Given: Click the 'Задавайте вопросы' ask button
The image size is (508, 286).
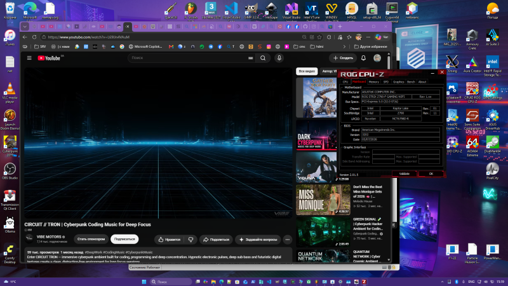Looking at the screenshot, I should [x=258, y=240].
